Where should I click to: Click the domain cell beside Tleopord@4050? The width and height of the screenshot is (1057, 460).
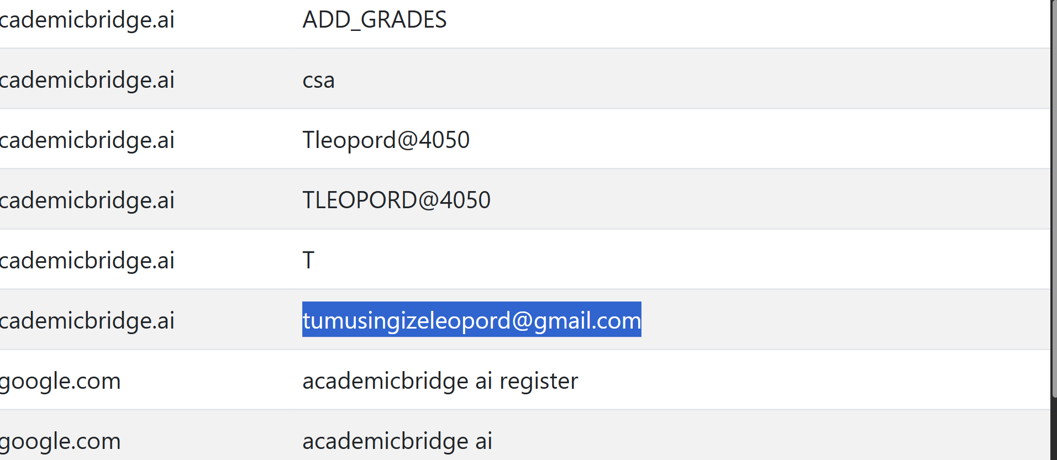click(x=87, y=140)
